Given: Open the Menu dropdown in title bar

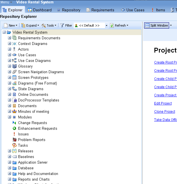Looking at the screenshot, I should (x=6, y=2).
